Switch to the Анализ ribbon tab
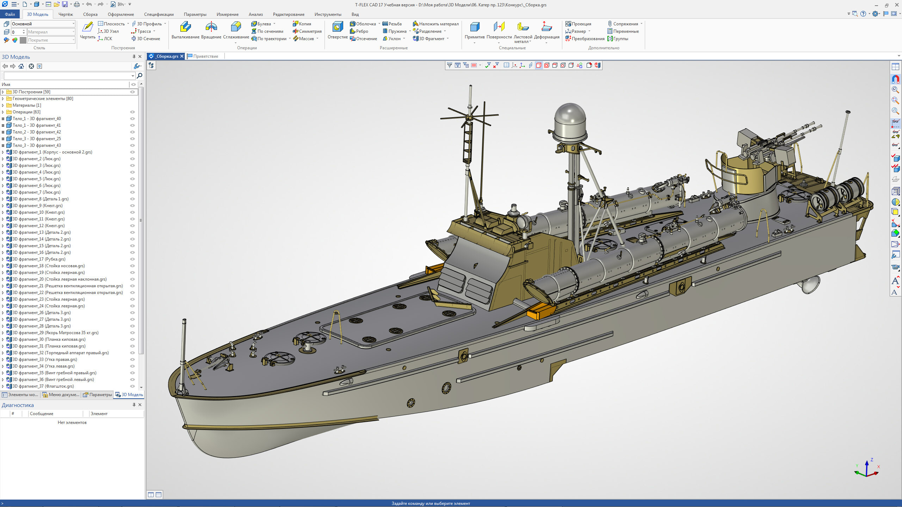The height and width of the screenshot is (507, 902). point(255,14)
